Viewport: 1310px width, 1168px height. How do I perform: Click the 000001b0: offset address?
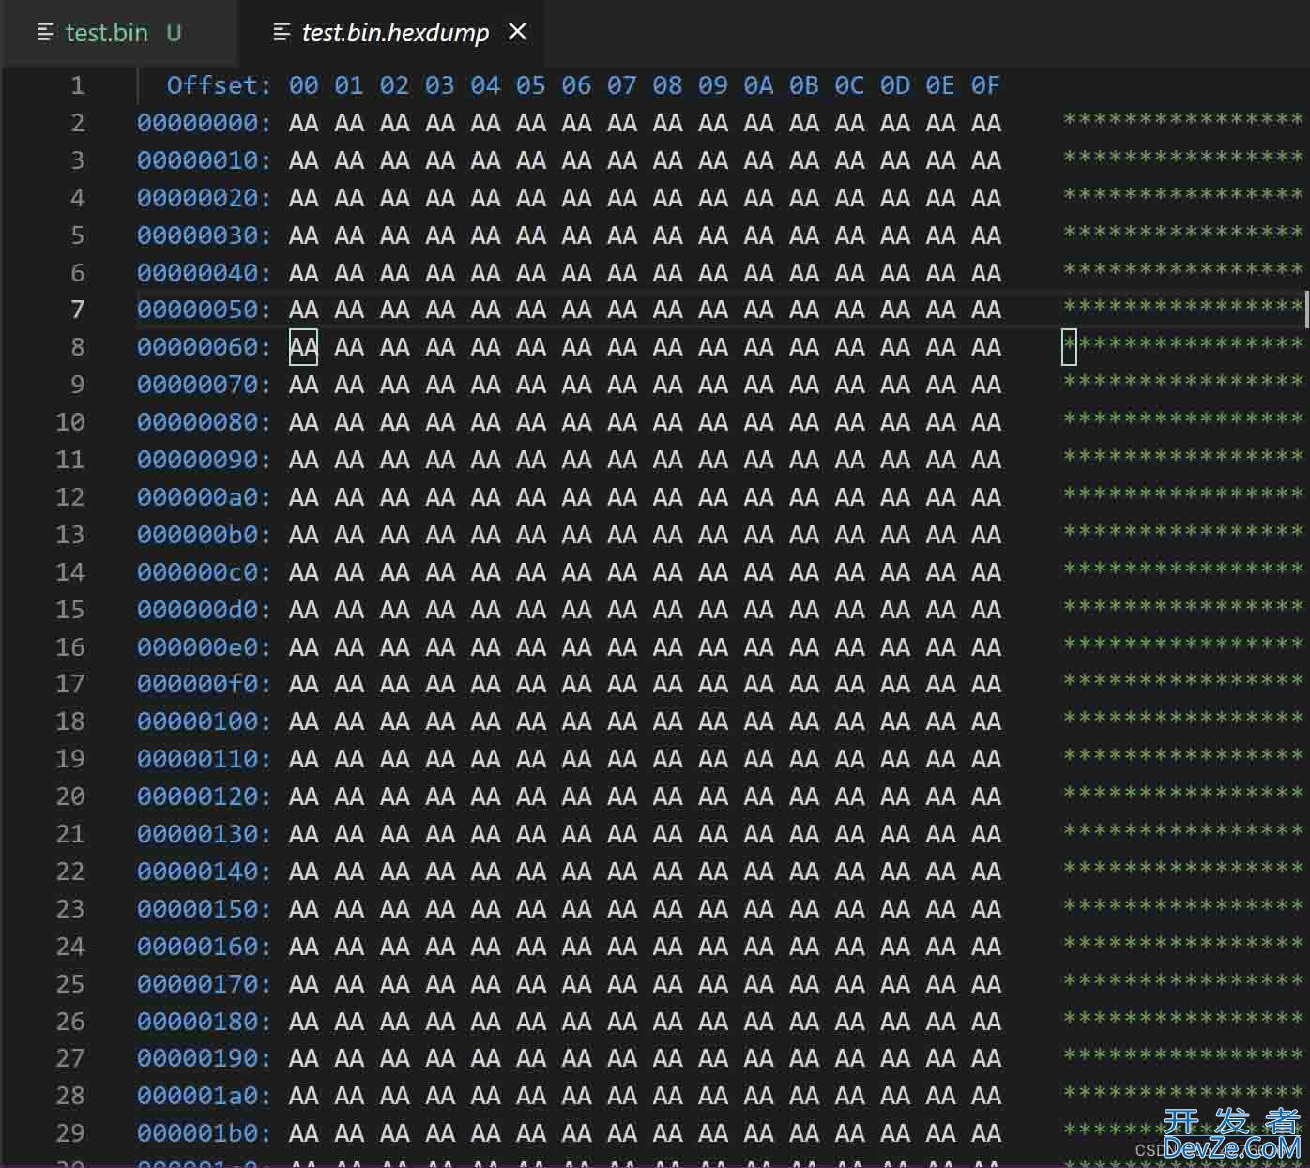pyautogui.click(x=204, y=1133)
